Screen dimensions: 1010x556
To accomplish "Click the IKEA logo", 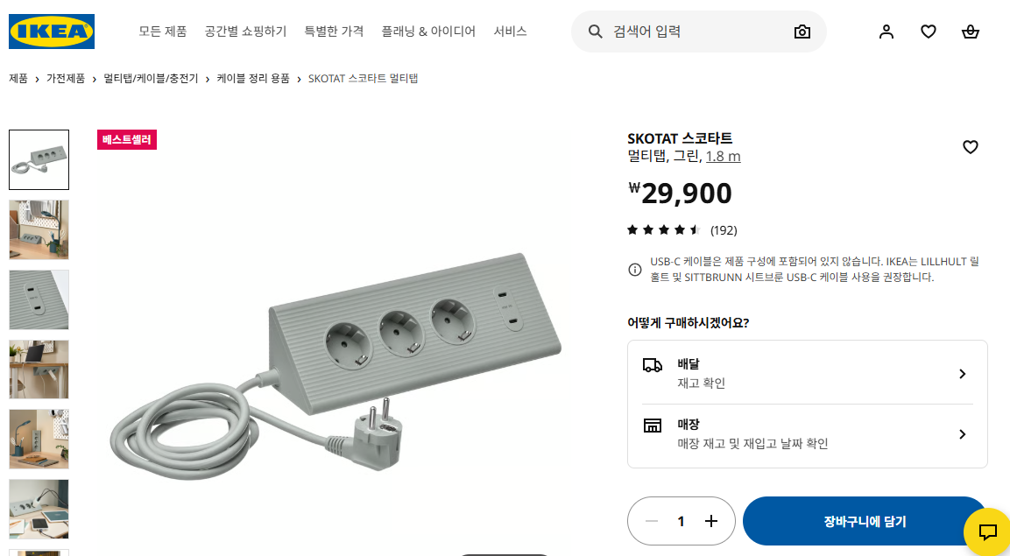I will [x=52, y=32].
